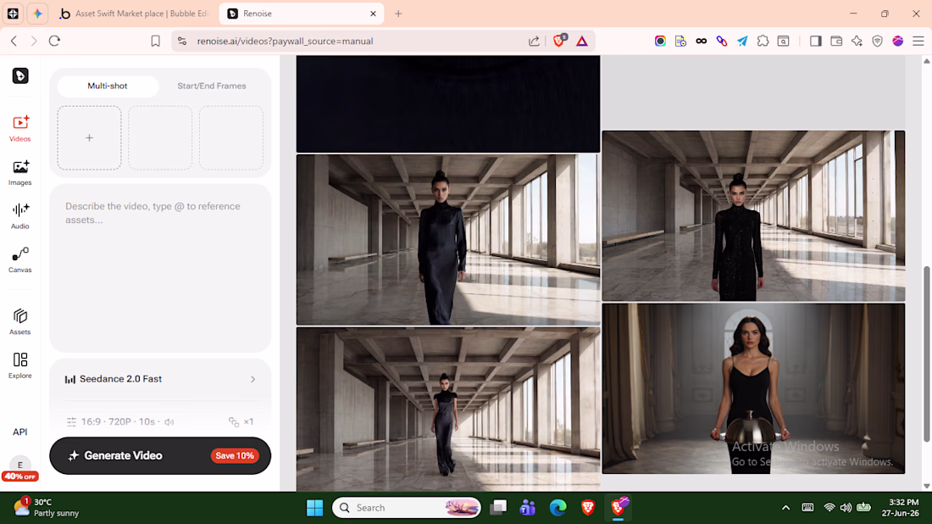This screenshot has width=932, height=524.
Task: Open Brave Wallet icon
Action: 836,41
